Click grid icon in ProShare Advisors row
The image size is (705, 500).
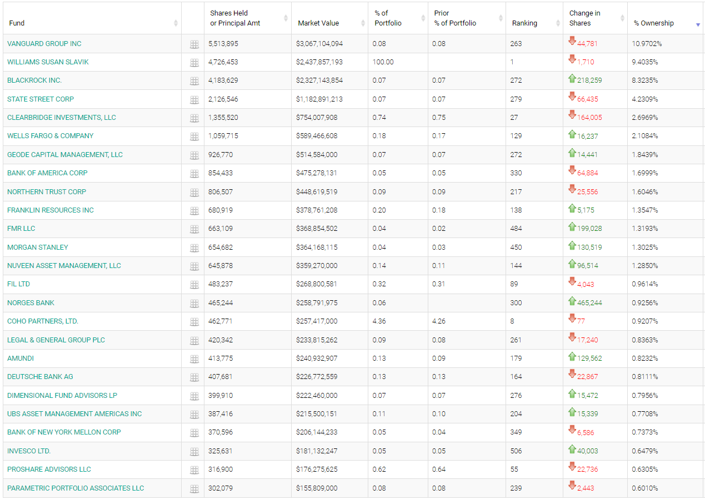[194, 470]
